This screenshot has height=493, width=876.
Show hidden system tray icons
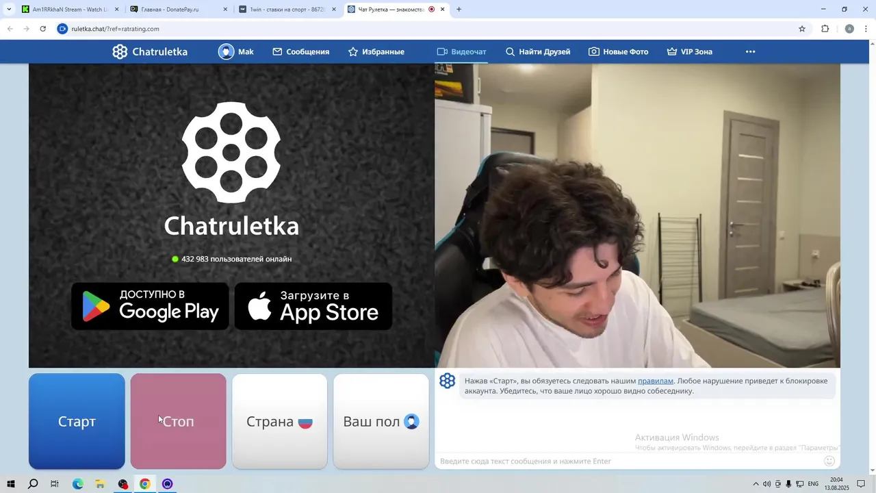point(756,484)
